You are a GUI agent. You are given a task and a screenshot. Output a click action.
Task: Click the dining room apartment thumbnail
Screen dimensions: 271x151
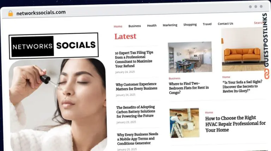190,57
